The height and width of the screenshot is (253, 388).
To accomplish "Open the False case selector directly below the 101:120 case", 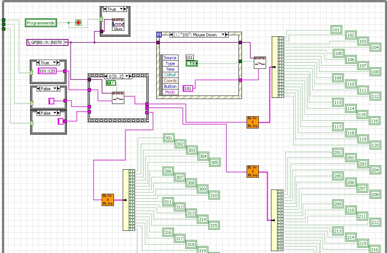I will click(55, 89).
